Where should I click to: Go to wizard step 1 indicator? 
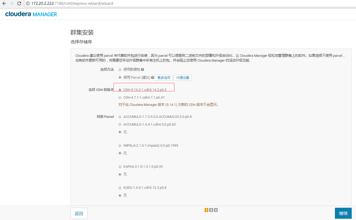[x=206, y=210]
